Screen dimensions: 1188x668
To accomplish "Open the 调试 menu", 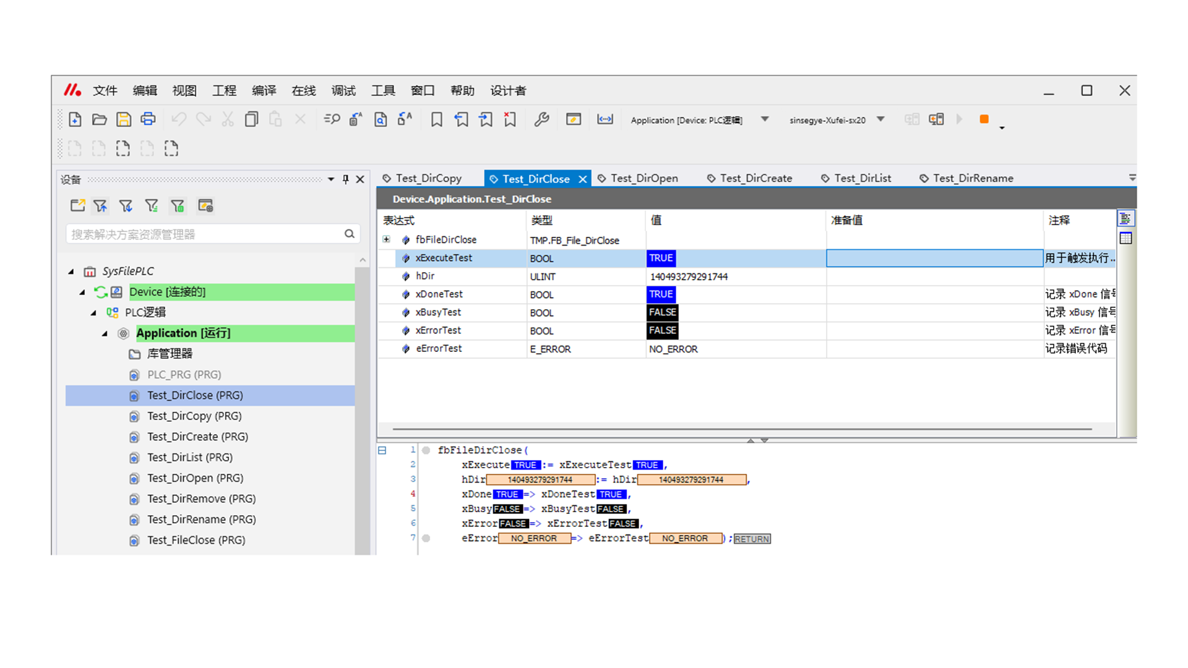I will click(x=343, y=91).
